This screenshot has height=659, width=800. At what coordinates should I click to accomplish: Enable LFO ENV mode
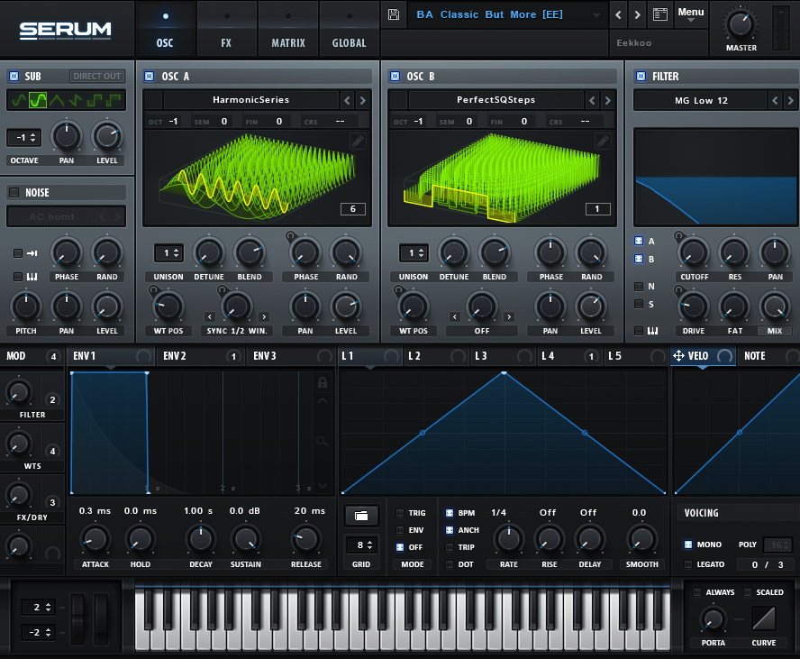tap(400, 530)
